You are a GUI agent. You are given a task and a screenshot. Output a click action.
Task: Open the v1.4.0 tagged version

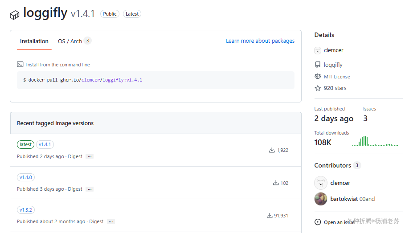coord(25,177)
